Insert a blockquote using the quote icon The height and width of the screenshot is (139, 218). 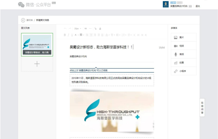[85, 29]
